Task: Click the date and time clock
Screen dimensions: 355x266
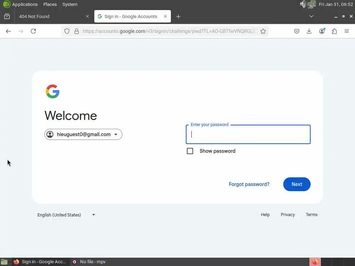Action: click(x=336, y=4)
